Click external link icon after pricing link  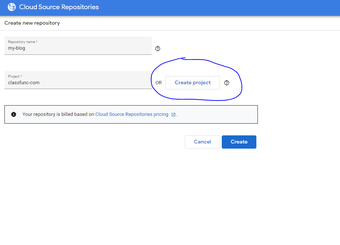click(x=173, y=114)
